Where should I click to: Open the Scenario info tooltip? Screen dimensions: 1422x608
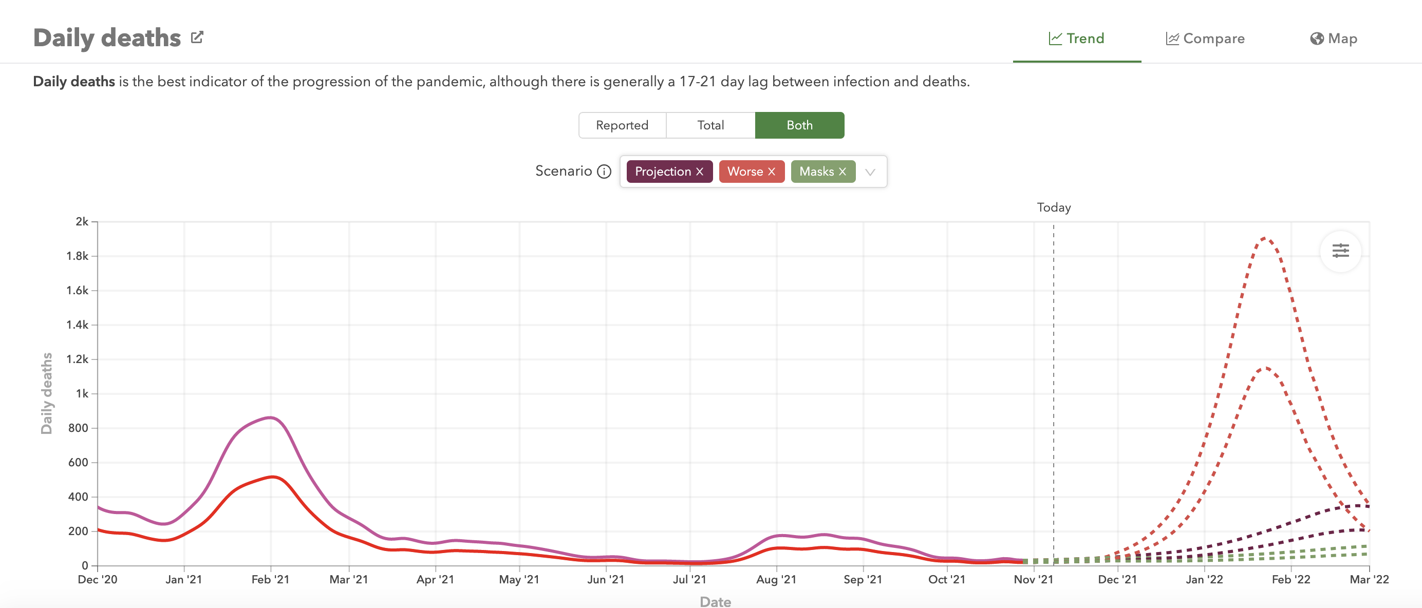[605, 172]
